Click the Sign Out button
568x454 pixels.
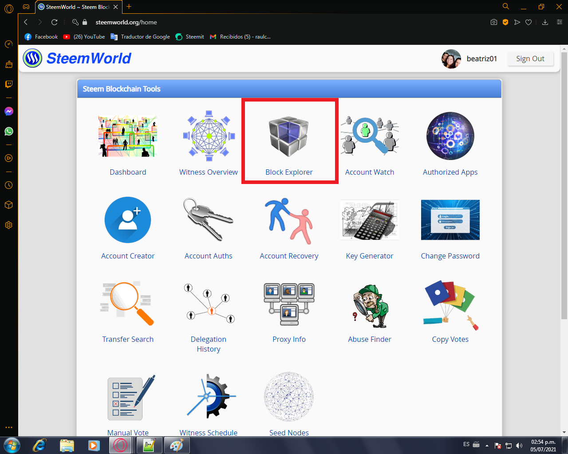click(530, 59)
